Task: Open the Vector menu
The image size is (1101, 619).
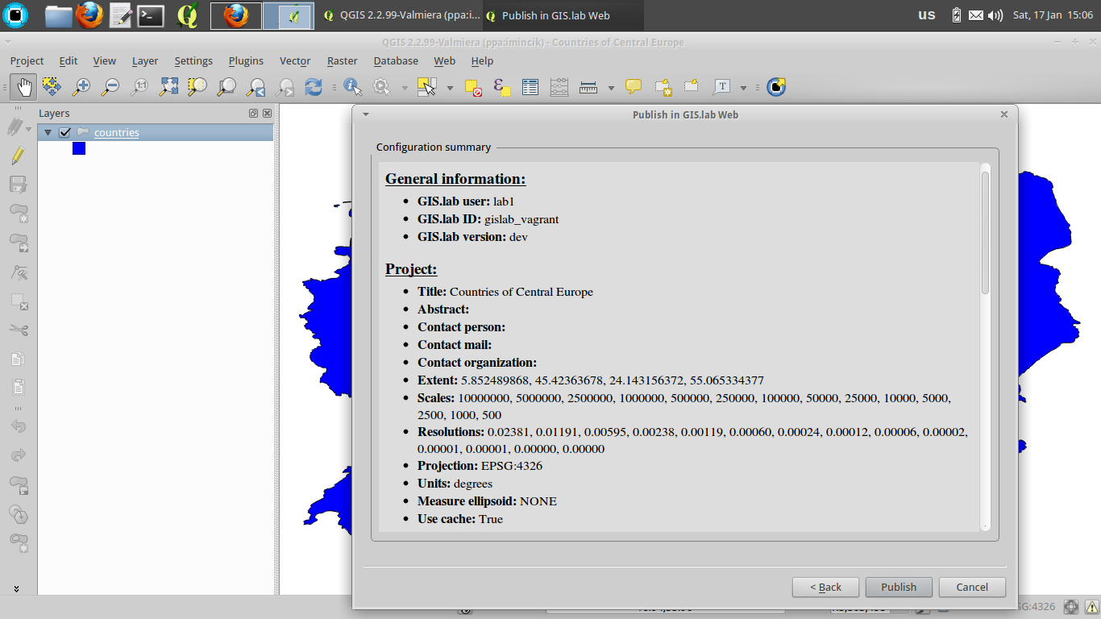Action: (295, 60)
